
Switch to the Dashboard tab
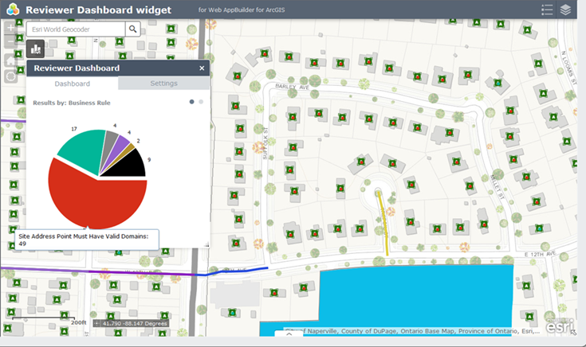[73, 84]
